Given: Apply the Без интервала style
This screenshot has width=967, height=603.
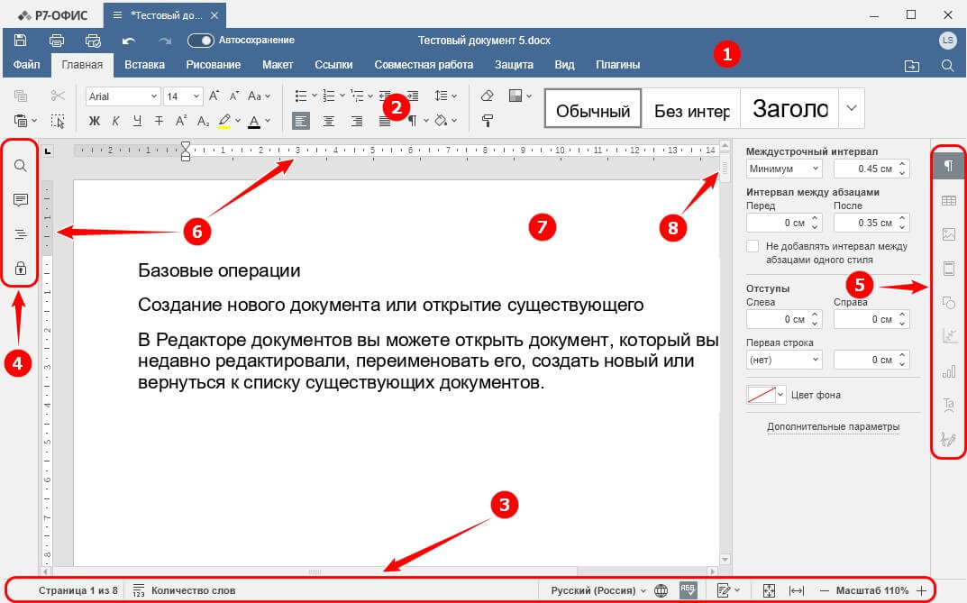Looking at the screenshot, I should click(691, 108).
